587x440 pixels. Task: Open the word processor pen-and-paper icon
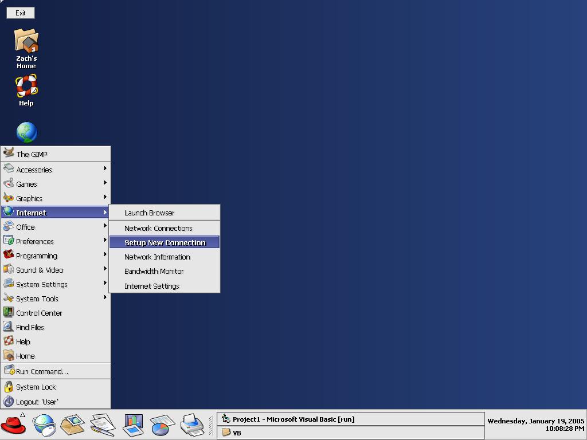pyautogui.click(x=103, y=426)
